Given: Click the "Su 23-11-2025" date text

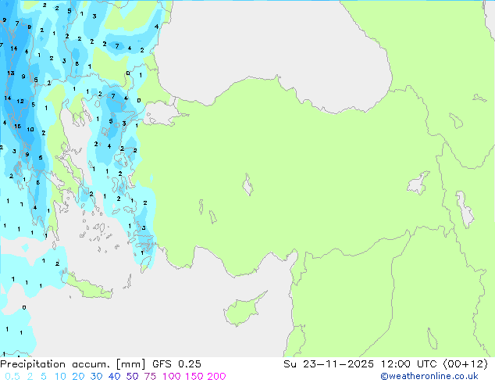Looking at the screenshot, I should click(329, 364).
